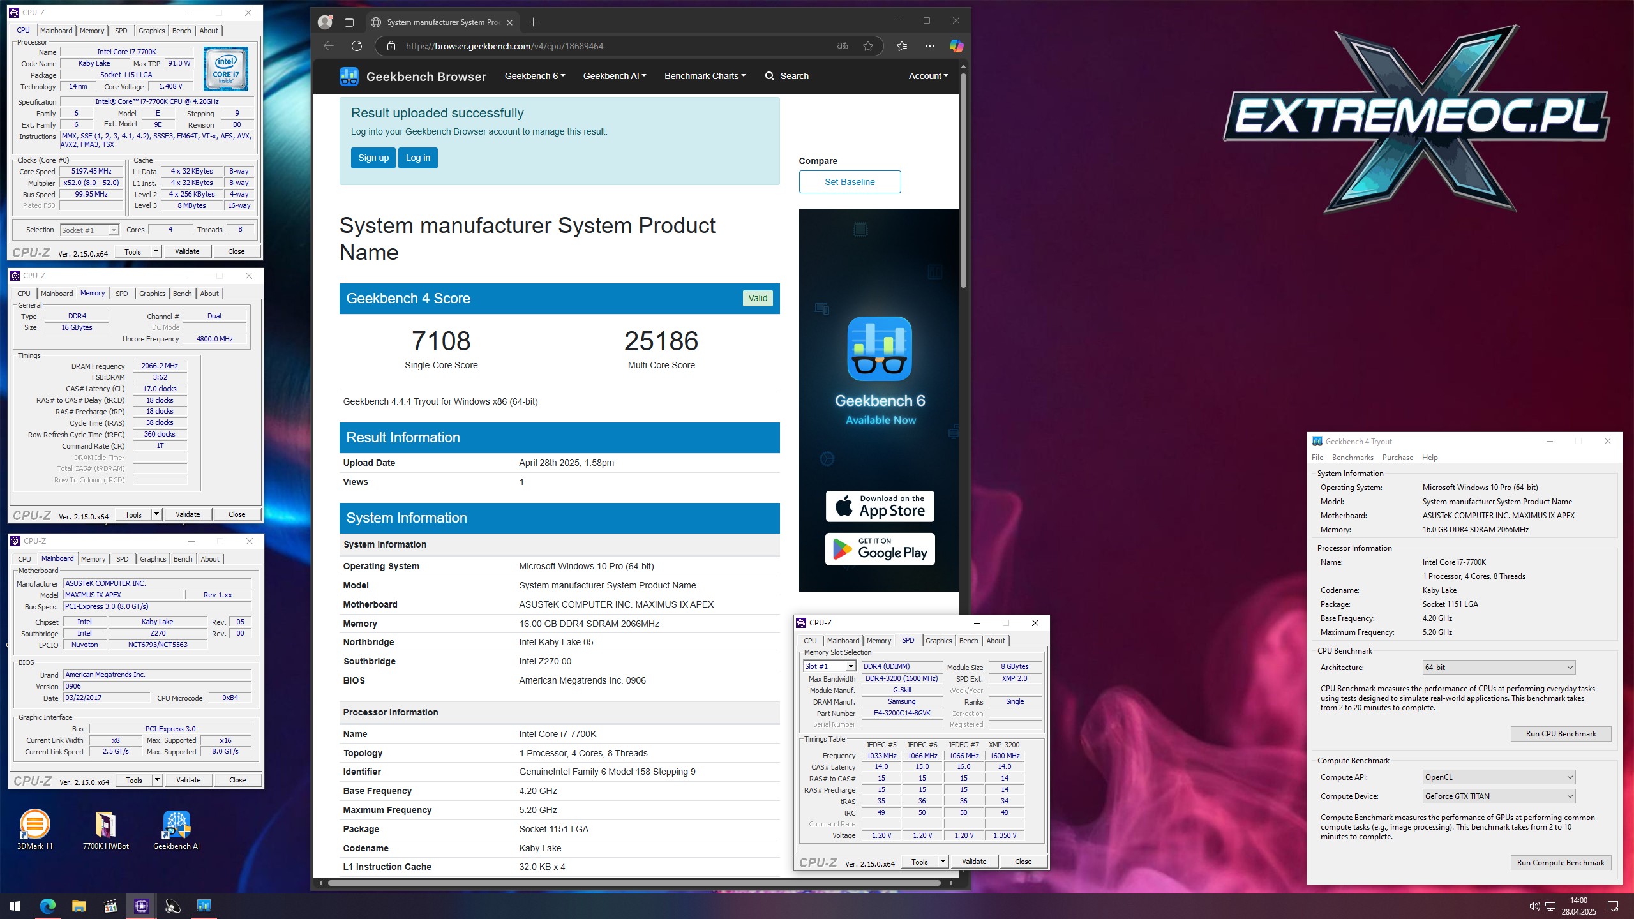Open Graphics tab in Mainboard CPU-Z window
This screenshot has width=1634, height=919.
[153, 559]
